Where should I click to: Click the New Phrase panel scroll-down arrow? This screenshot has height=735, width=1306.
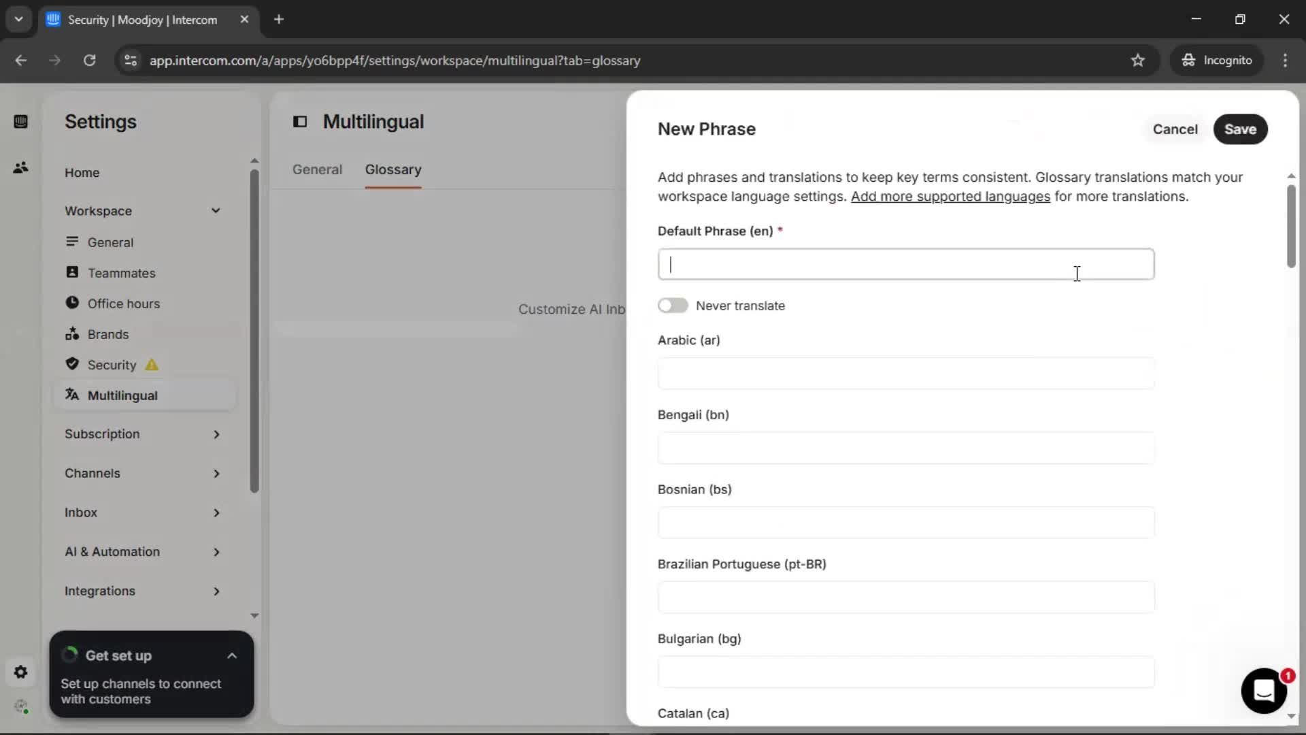tap(1291, 716)
